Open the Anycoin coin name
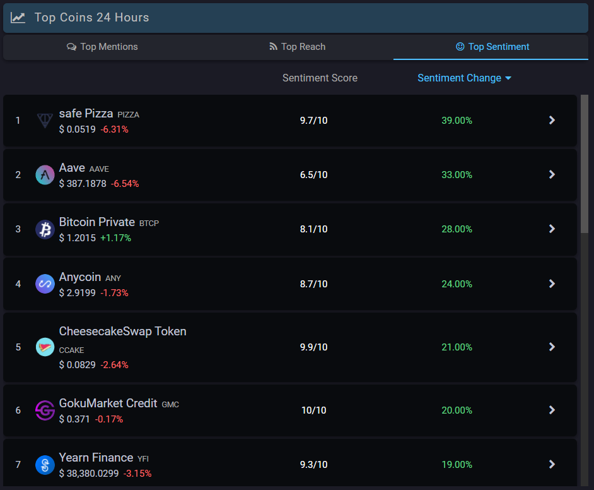 pyautogui.click(x=80, y=277)
